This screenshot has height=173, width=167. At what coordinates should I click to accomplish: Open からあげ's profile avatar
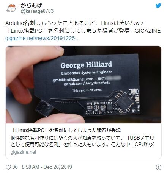coord(11,8)
